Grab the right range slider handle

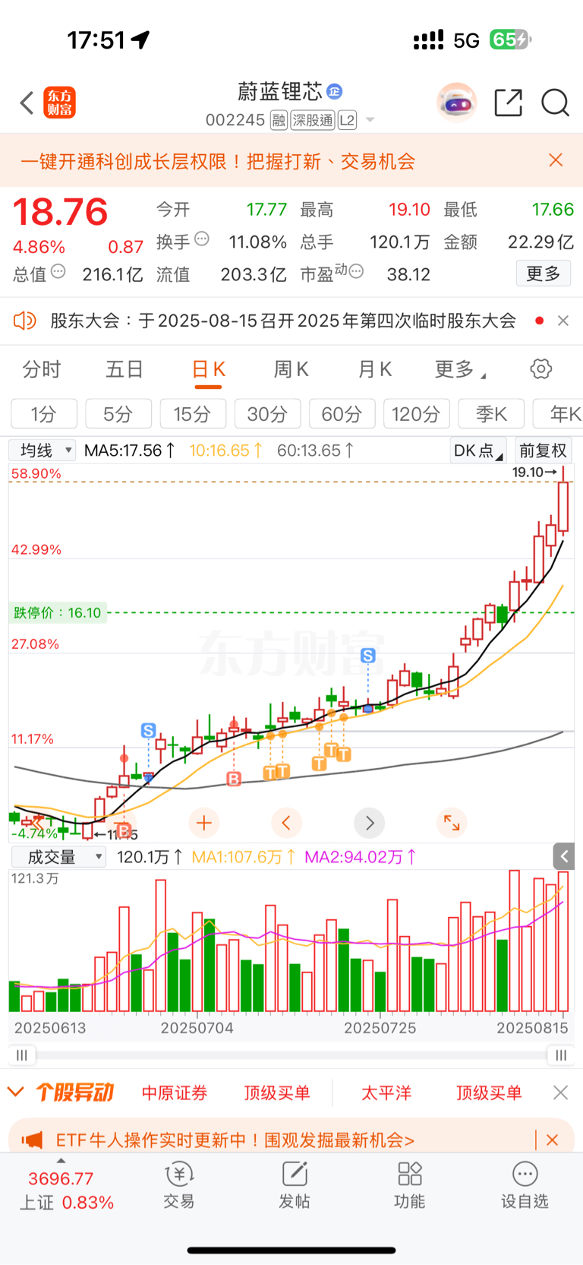pyautogui.click(x=560, y=1055)
